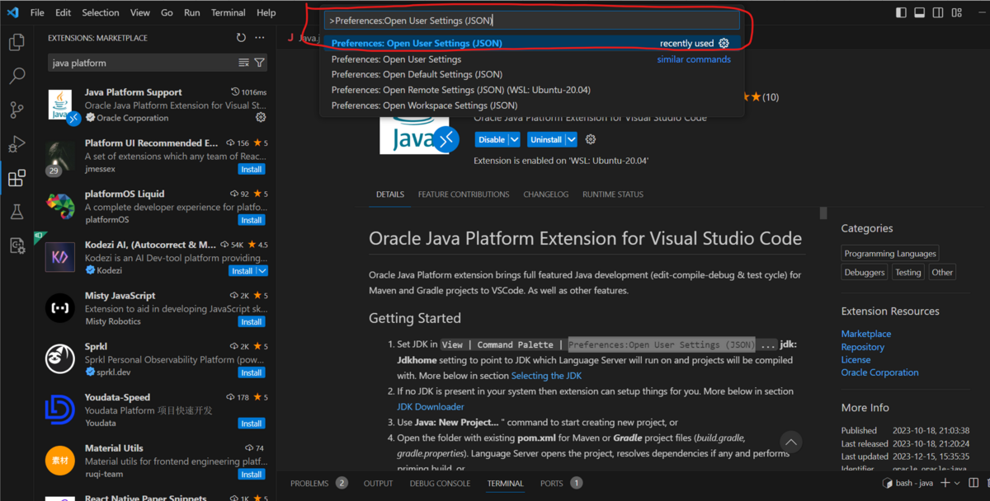
Task: Open Extensions view more actions menu
Action: tap(260, 38)
